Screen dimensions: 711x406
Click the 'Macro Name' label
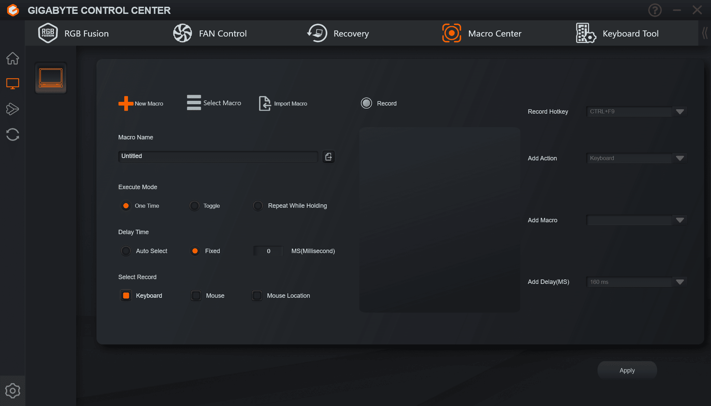point(135,137)
